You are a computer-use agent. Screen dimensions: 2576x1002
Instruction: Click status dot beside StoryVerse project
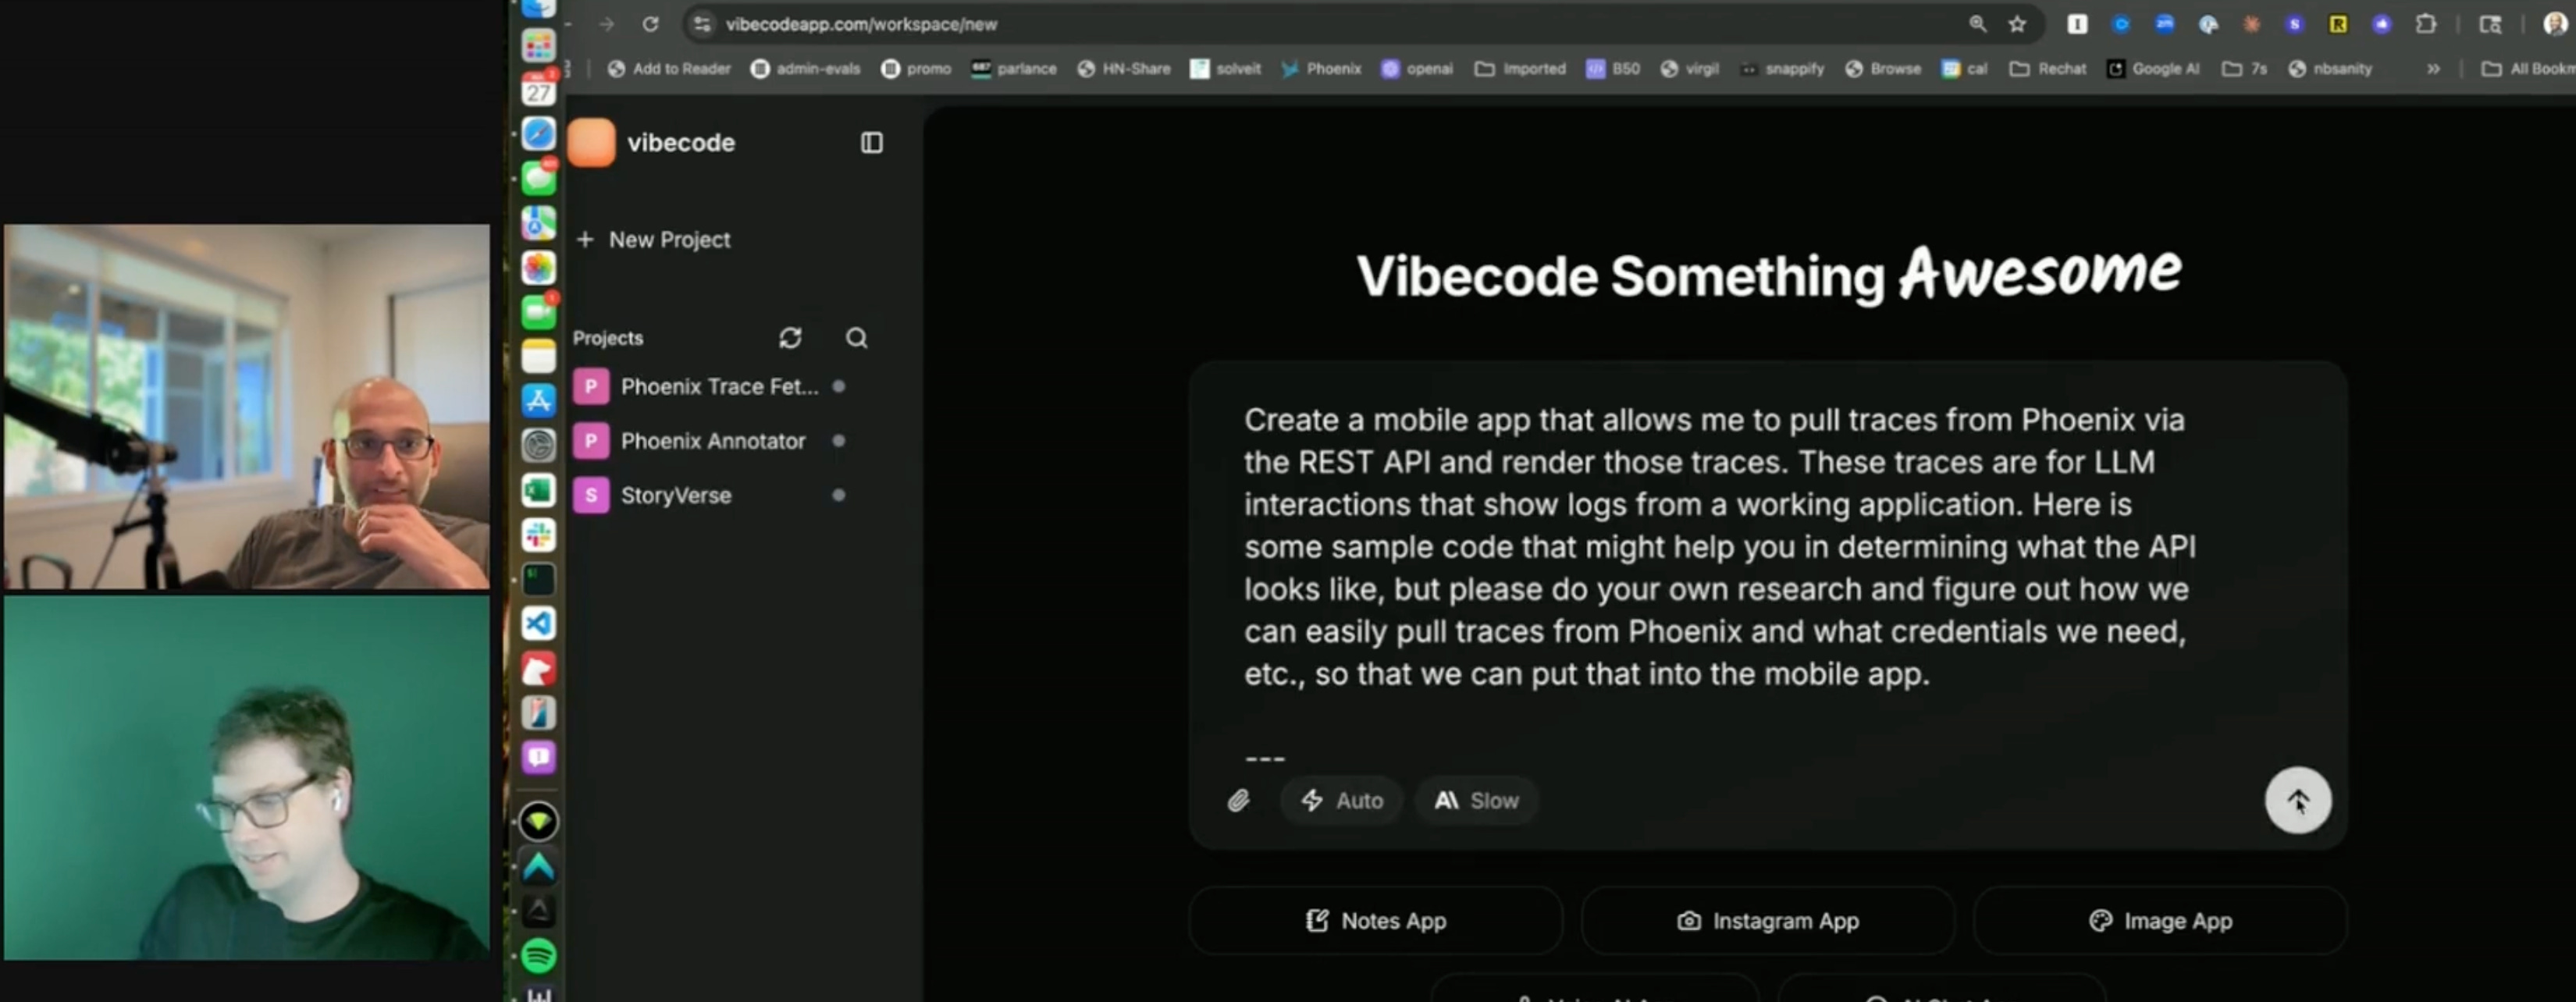(838, 495)
